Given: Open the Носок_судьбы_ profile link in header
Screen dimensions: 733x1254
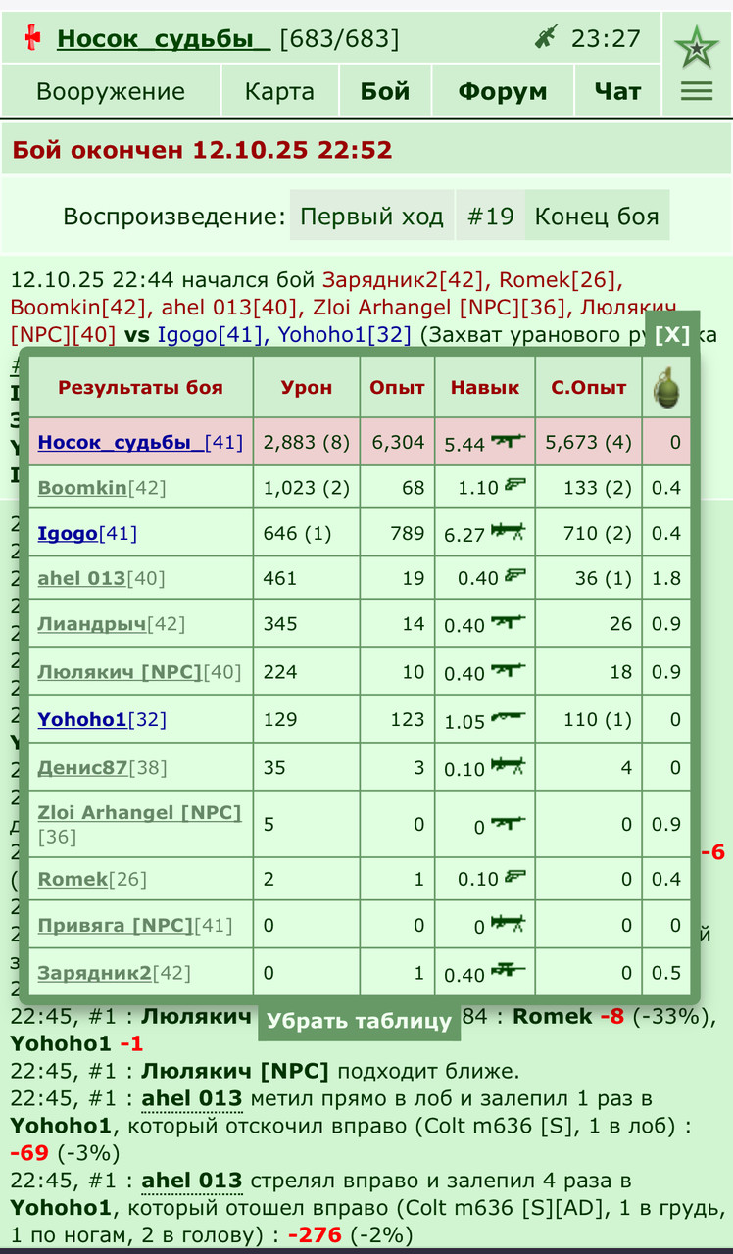Looking at the screenshot, I should tap(164, 38).
